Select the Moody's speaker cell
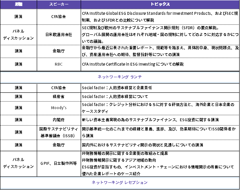 pyautogui.click(x=59, y=108)
